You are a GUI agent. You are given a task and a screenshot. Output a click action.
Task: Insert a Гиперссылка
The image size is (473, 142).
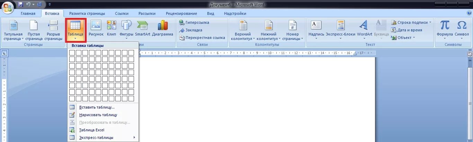pos(194,22)
